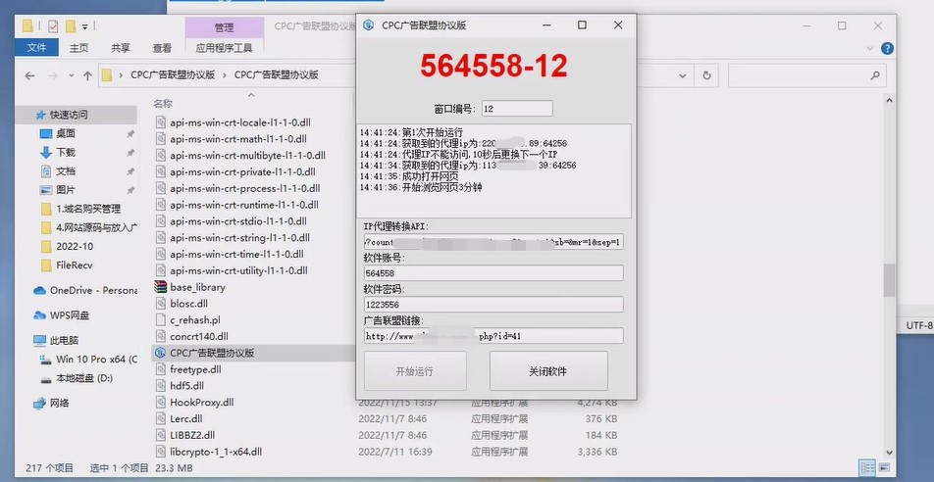This screenshot has width=934, height=482.
Task: Select file HookProxy.dll
Action: point(202,403)
